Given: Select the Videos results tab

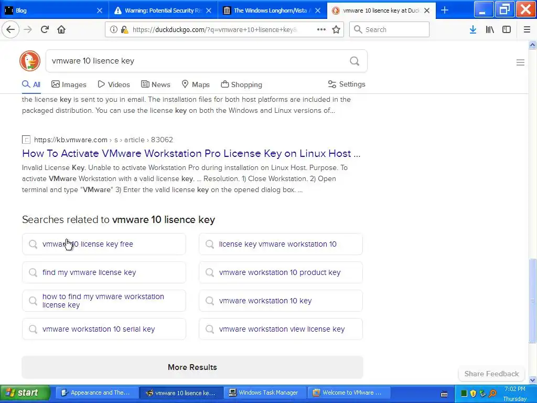Looking at the screenshot, I should 114,84.
